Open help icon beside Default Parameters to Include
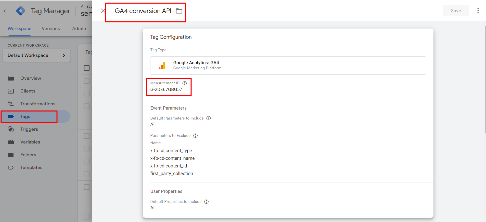Image resolution: width=486 pixels, height=222 pixels. click(209, 118)
